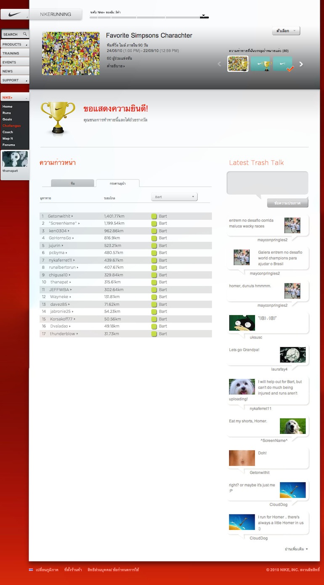Select the teal trophy challenge thumbnail
This screenshot has width=324, height=585.
(x=260, y=64)
